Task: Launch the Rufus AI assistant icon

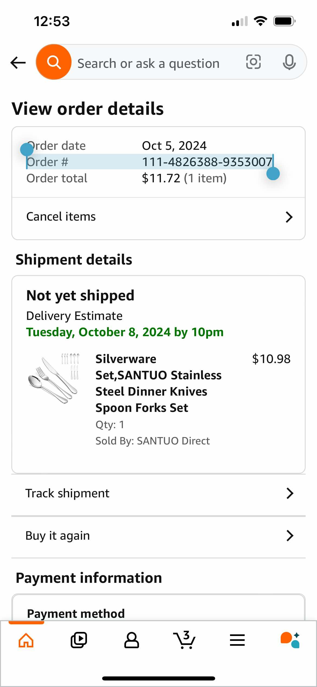Action: pyautogui.click(x=290, y=640)
